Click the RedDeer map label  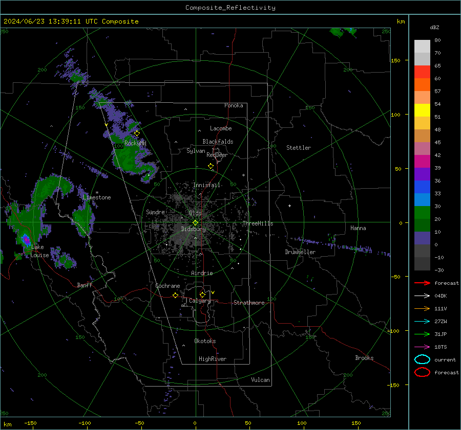(217, 155)
